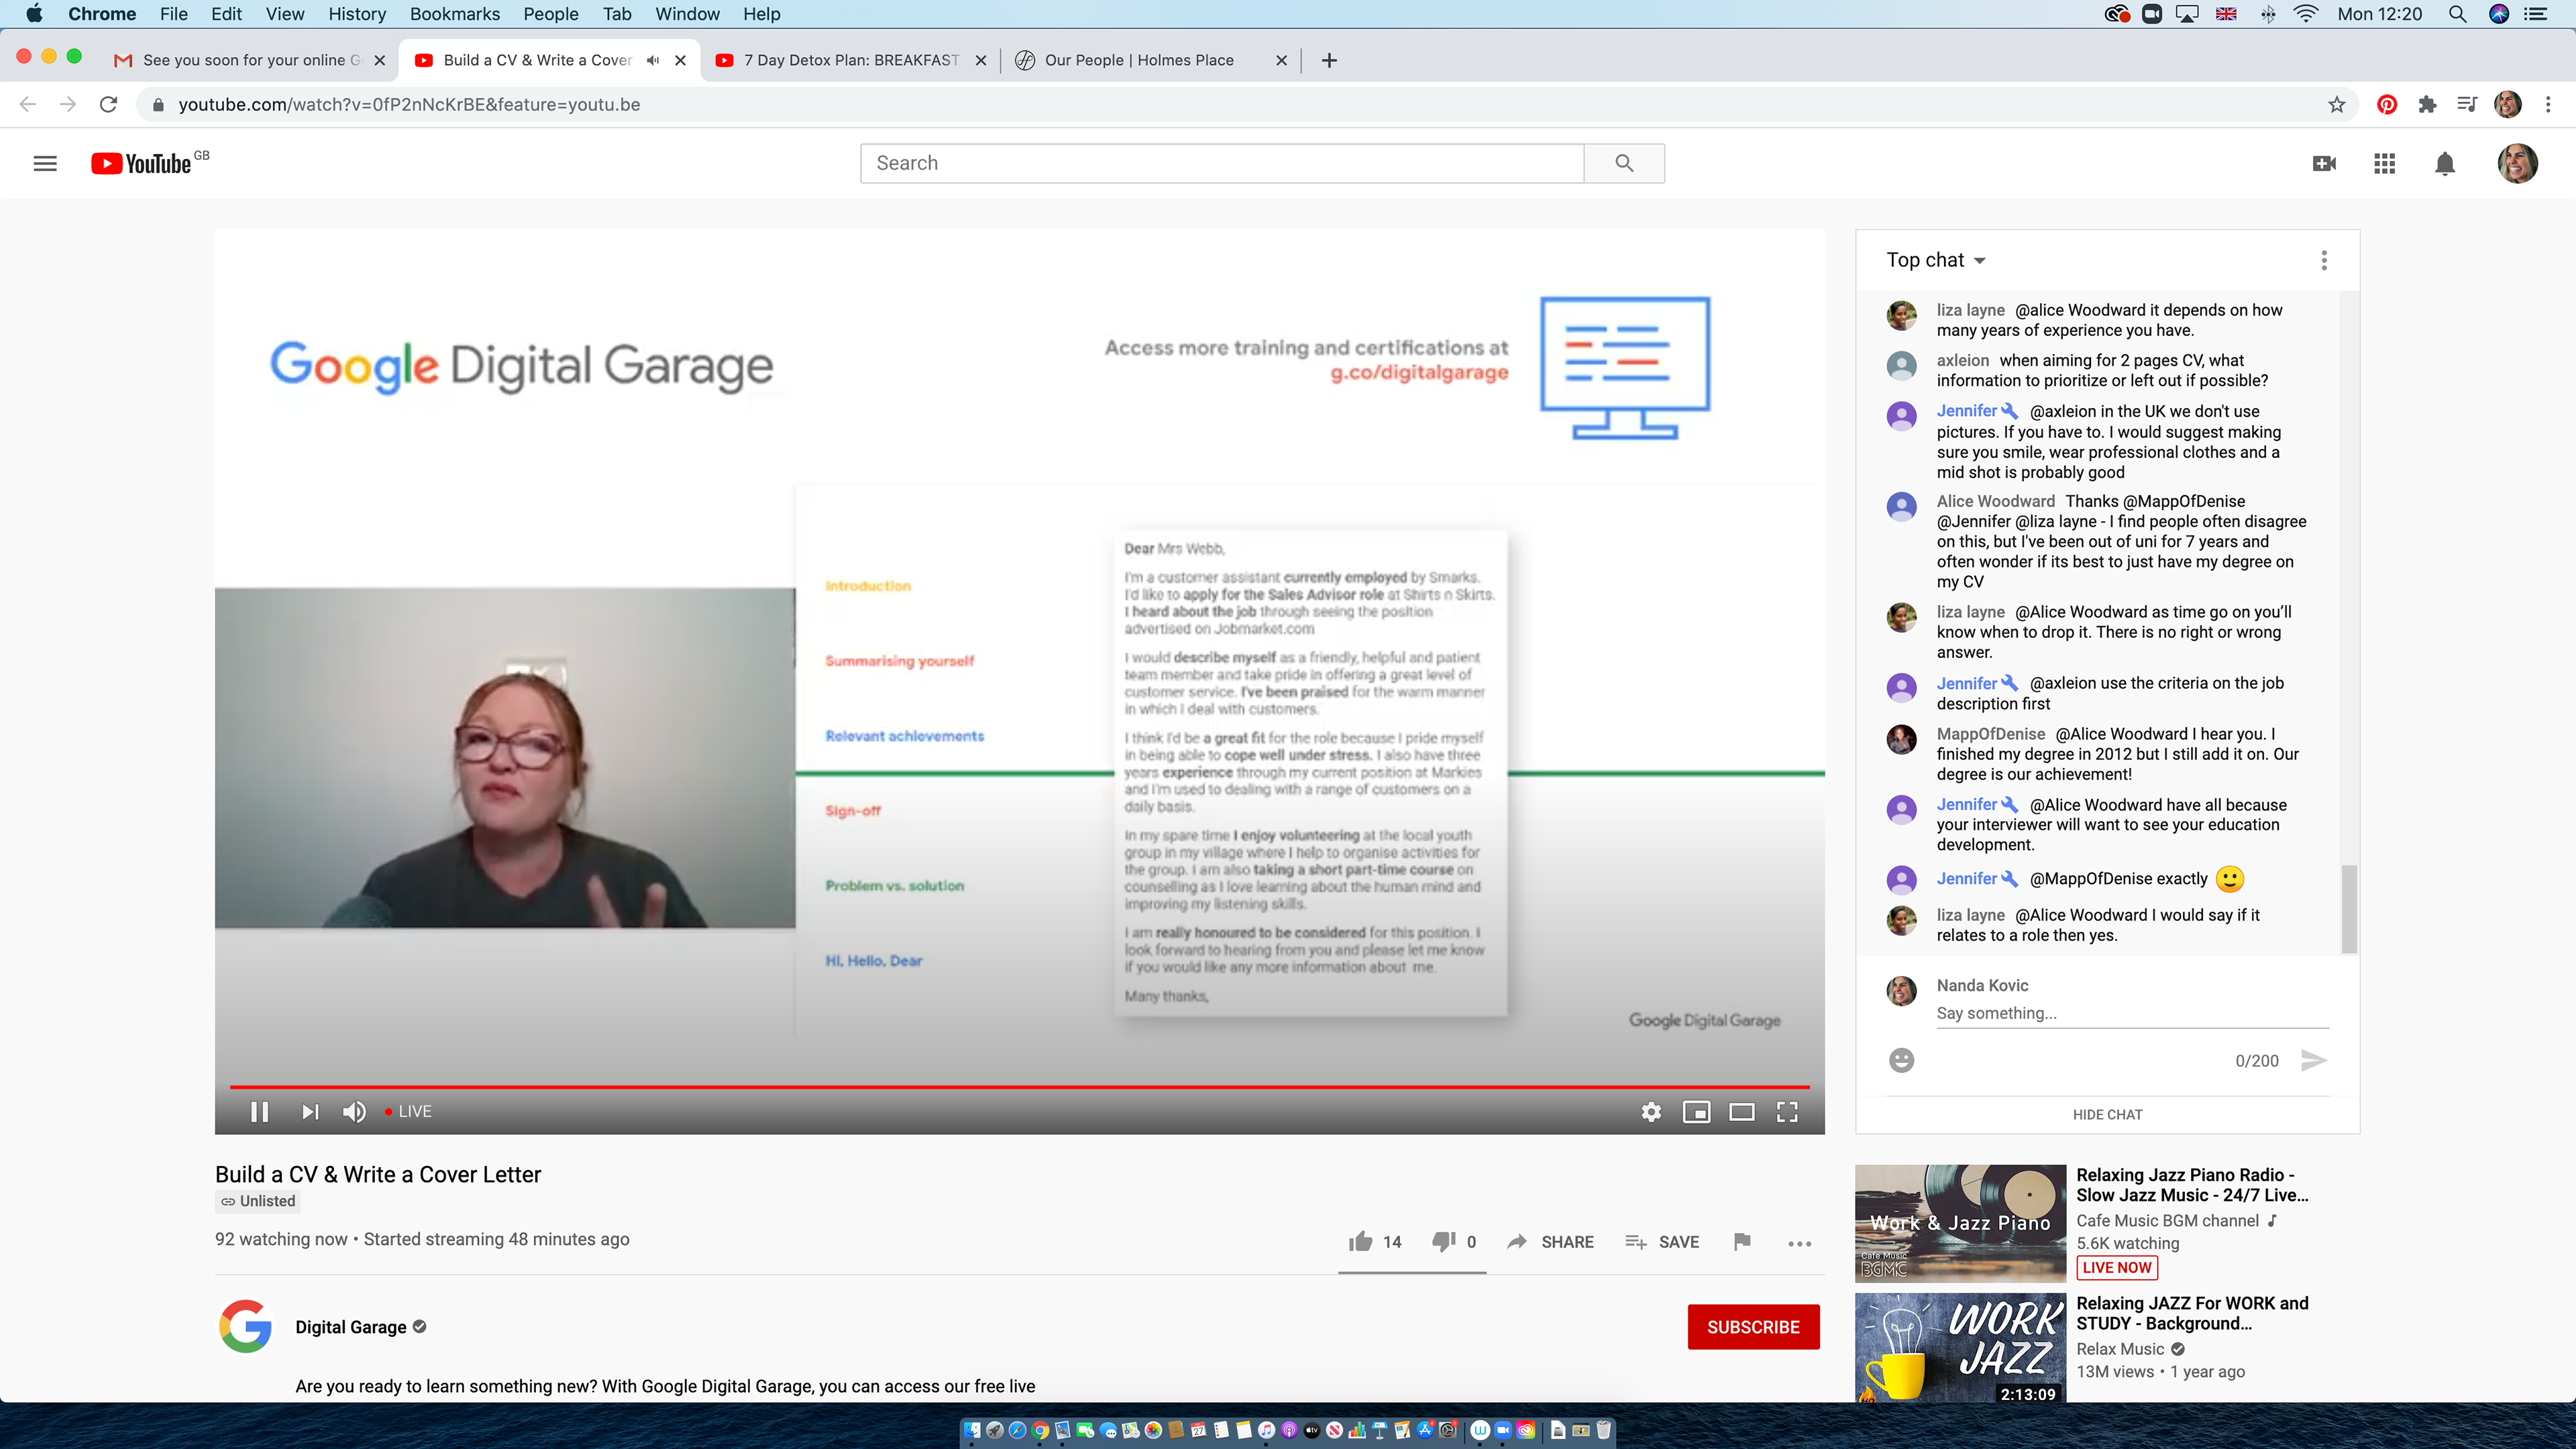The height and width of the screenshot is (1449, 2576).
Task: Click the video settings gear icon
Action: click(x=1651, y=1111)
